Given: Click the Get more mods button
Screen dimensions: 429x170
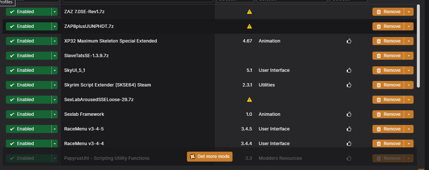Looking at the screenshot, I should 210,157.
